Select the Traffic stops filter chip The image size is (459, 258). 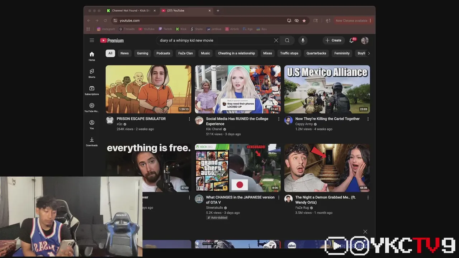click(289, 53)
